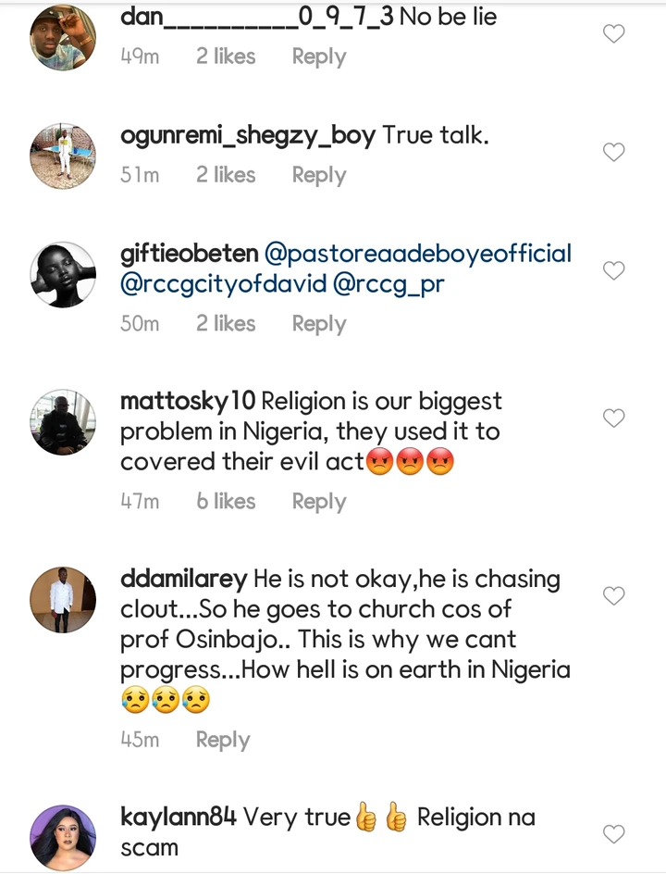Heart mattosky10's comment about religion
Image resolution: width=666 pixels, height=874 pixels.
614,418
